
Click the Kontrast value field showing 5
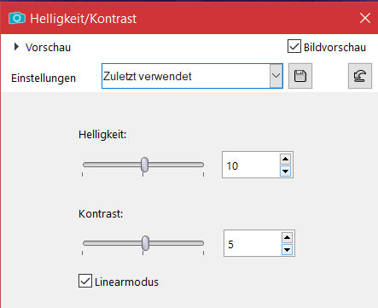[253, 244]
